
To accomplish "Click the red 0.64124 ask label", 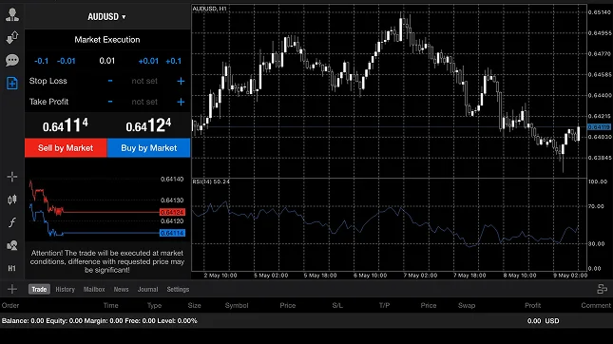I will (x=172, y=212).
